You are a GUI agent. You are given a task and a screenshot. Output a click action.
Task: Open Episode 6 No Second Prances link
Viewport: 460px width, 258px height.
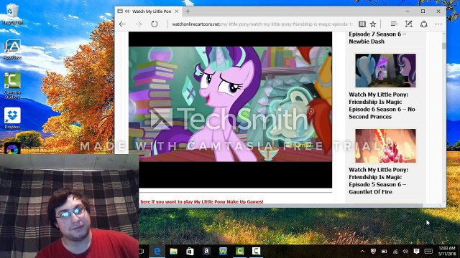[382, 105]
